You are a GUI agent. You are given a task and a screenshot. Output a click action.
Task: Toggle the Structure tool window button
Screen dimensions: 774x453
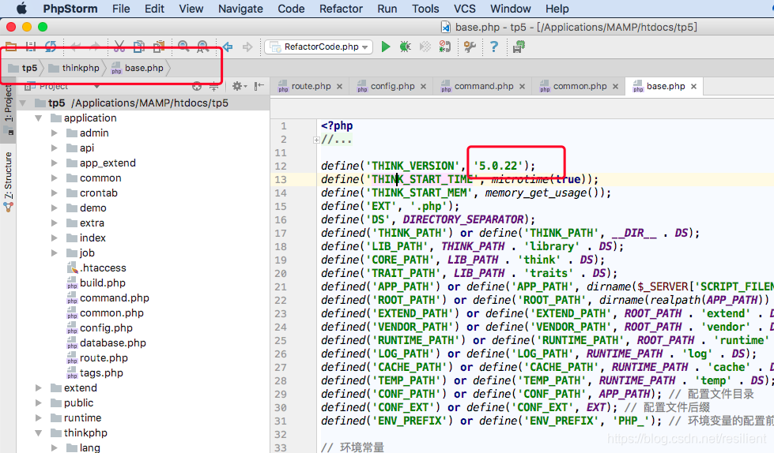(8, 182)
